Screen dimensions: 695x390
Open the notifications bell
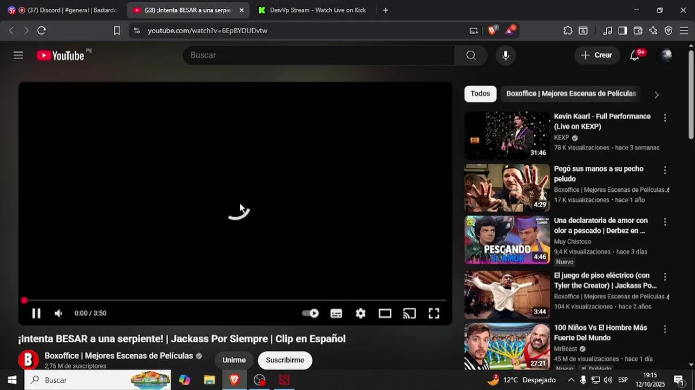(x=635, y=55)
